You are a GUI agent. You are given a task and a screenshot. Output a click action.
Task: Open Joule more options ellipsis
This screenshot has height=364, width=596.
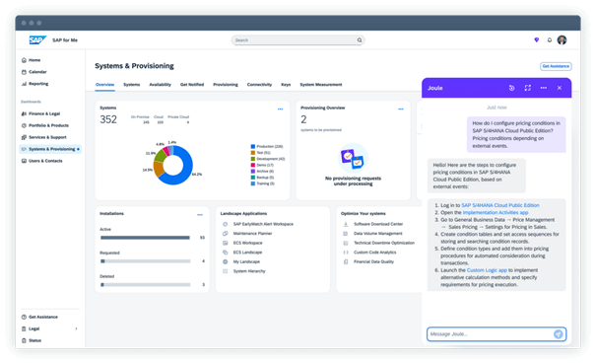544,88
